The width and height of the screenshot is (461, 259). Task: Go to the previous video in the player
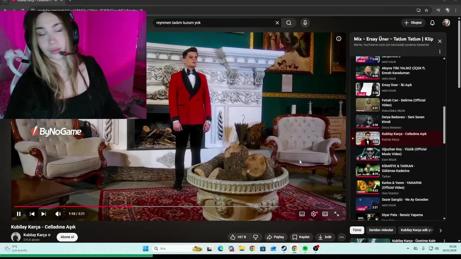[x=32, y=214]
